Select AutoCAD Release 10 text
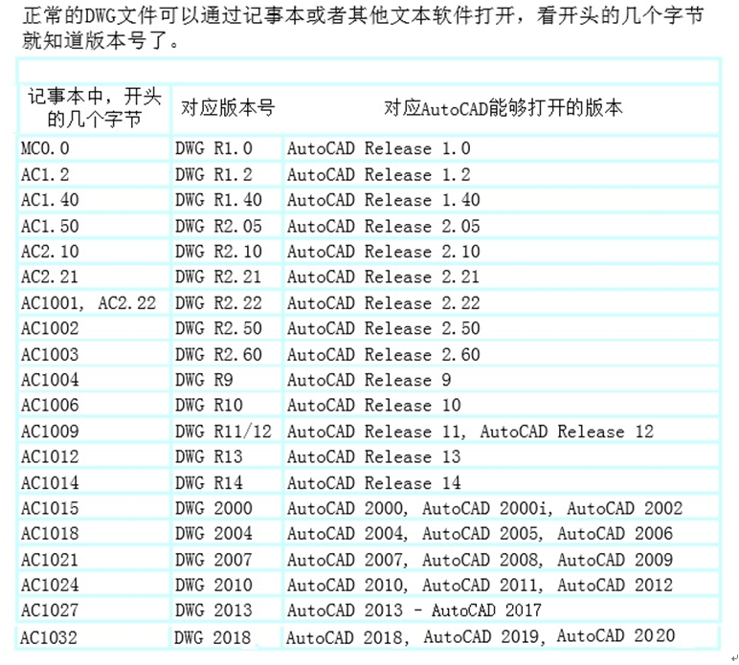The width and height of the screenshot is (739, 665). (374, 405)
